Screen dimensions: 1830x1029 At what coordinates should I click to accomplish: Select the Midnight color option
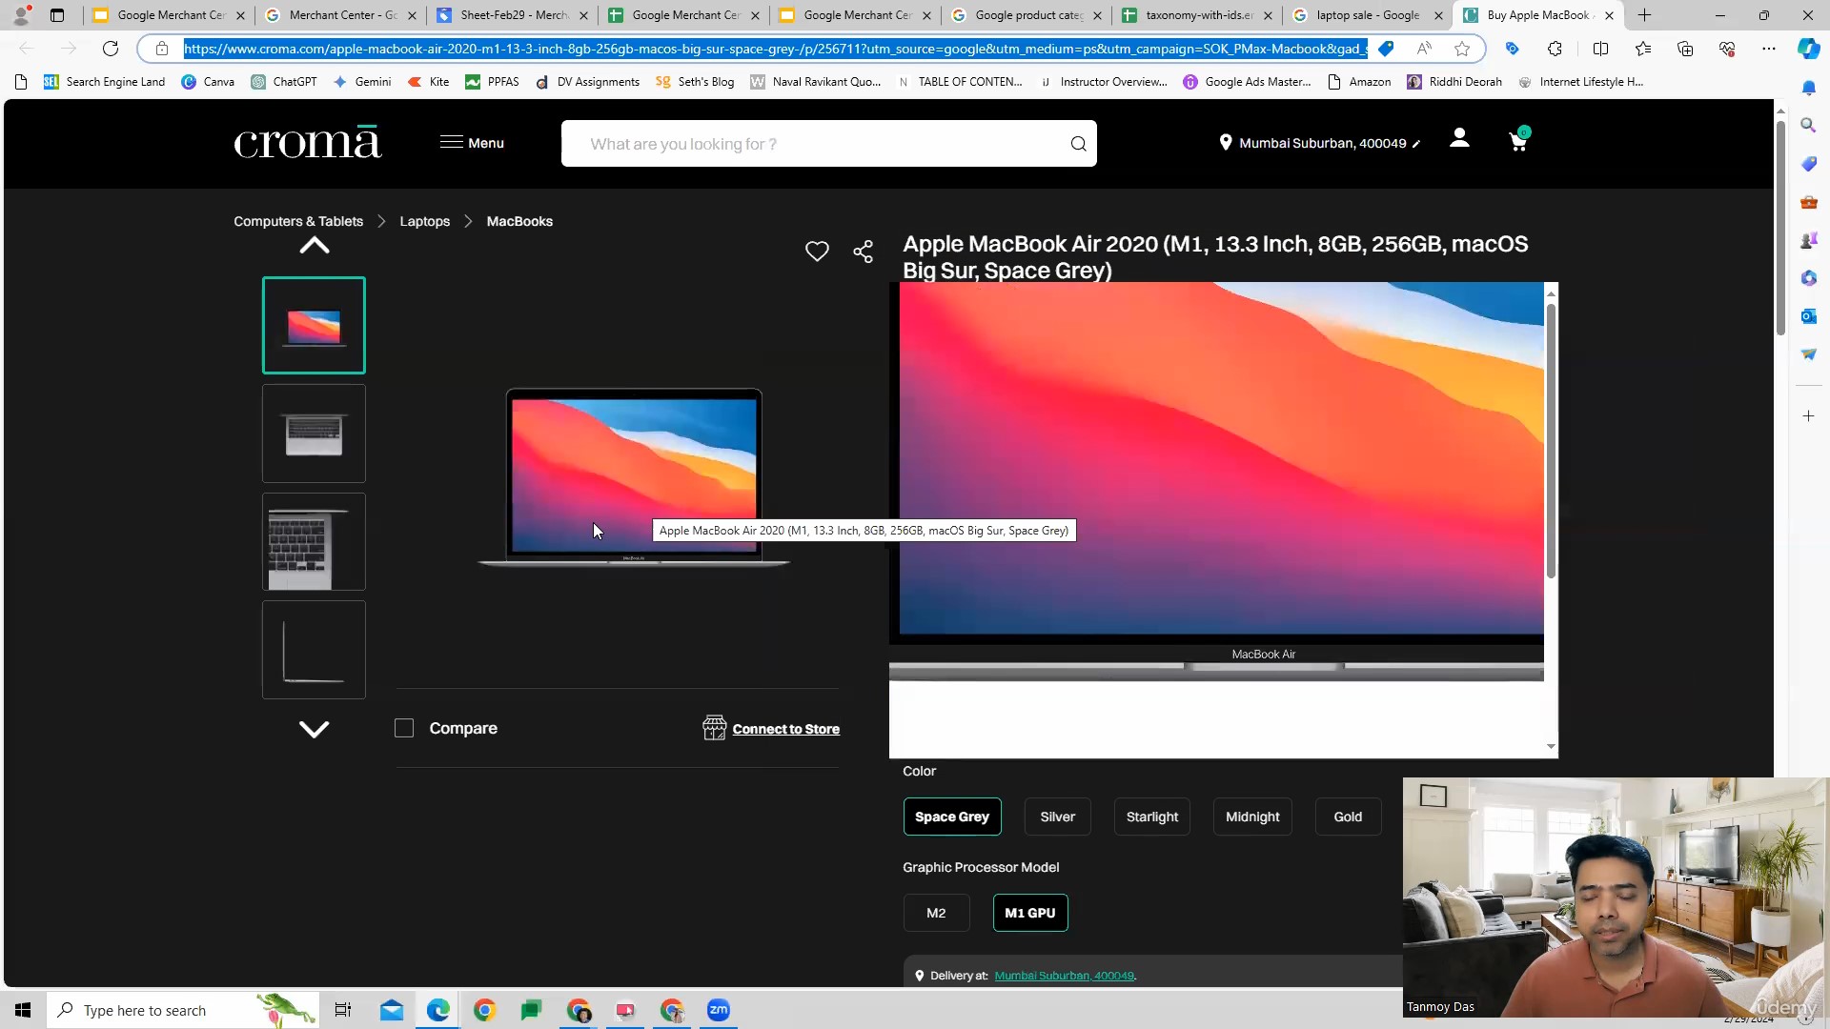click(x=1252, y=817)
